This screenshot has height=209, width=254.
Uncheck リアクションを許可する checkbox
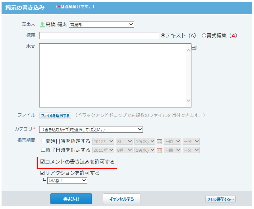coord(42,173)
